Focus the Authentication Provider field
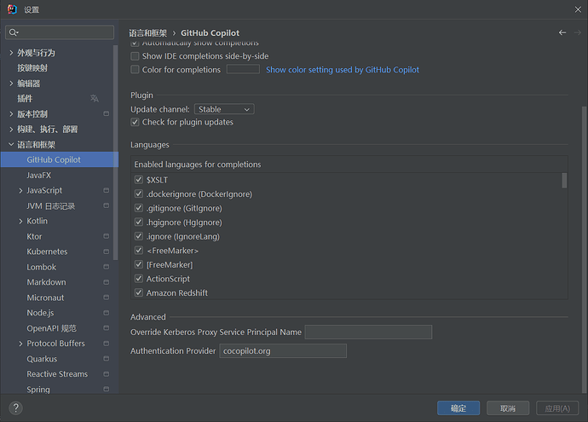Image resolution: width=588 pixels, height=422 pixels. click(x=283, y=350)
